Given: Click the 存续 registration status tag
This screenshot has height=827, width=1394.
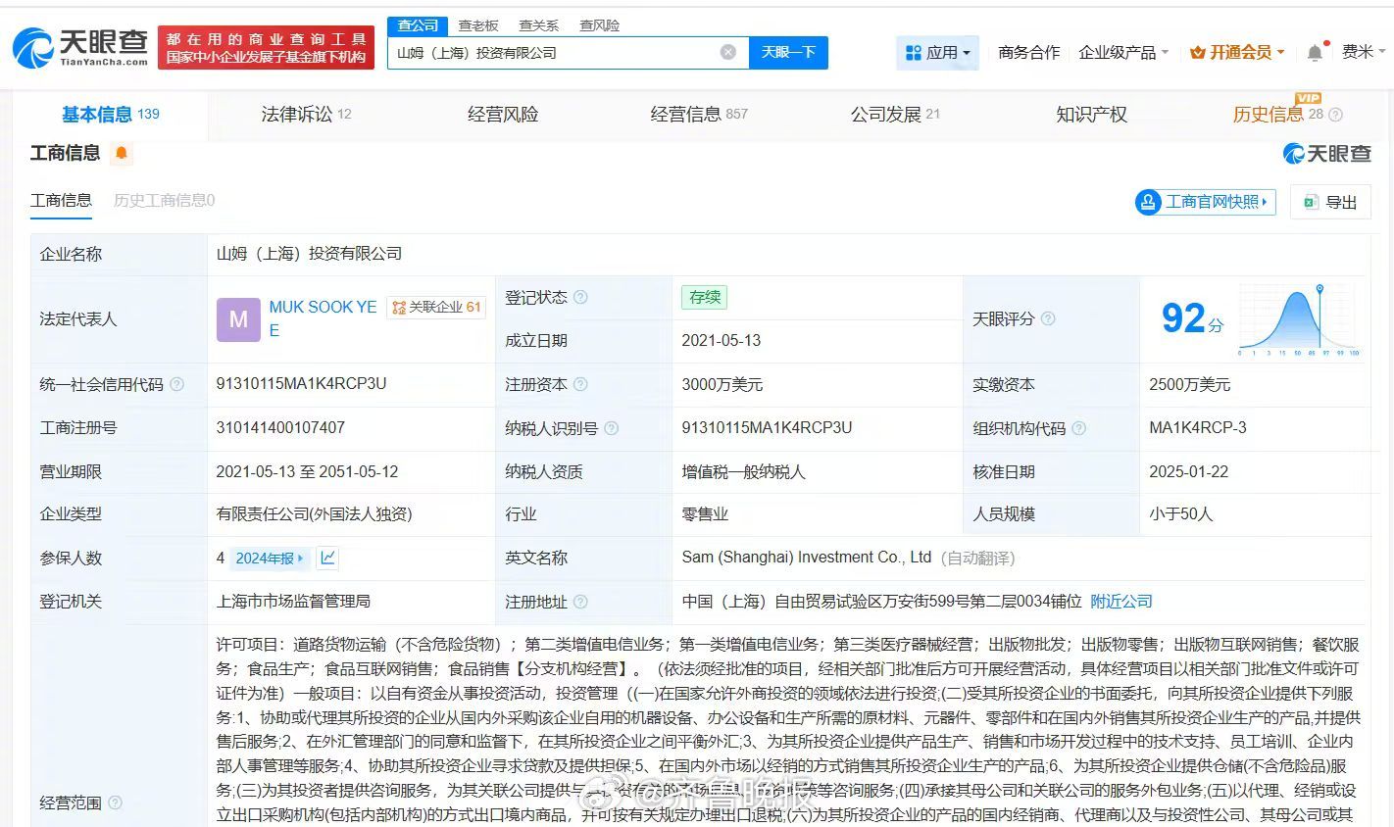Looking at the screenshot, I should 705,297.
